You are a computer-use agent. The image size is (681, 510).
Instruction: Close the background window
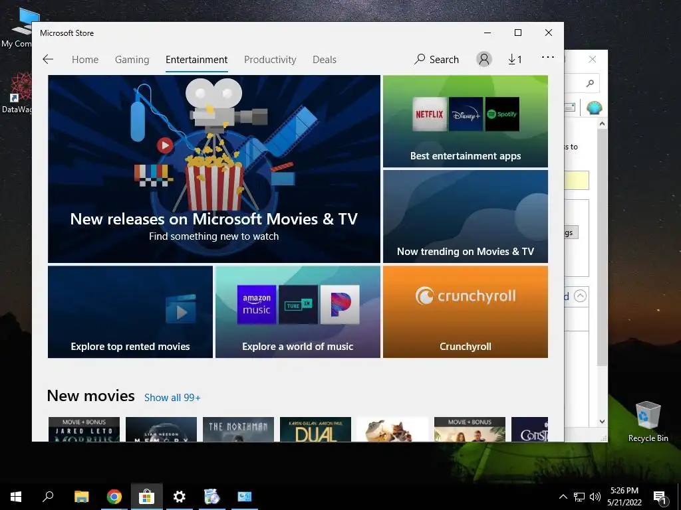[593, 59]
